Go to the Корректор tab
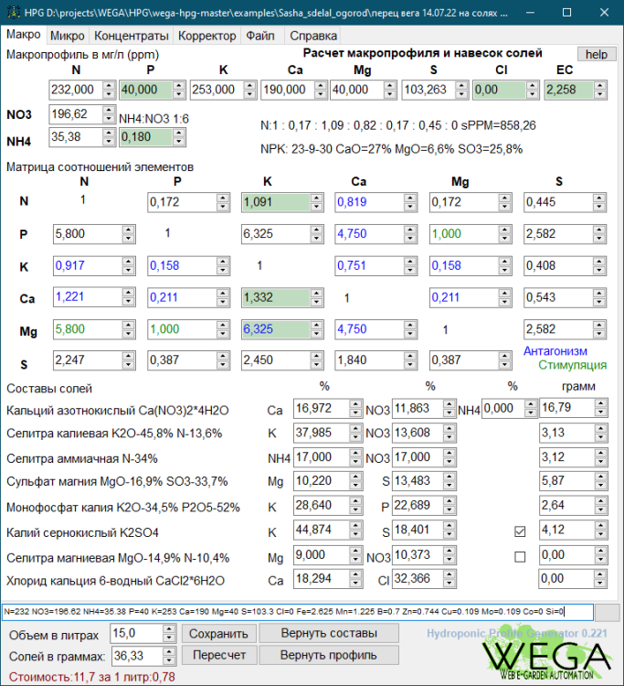This screenshot has width=624, height=686. (206, 36)
